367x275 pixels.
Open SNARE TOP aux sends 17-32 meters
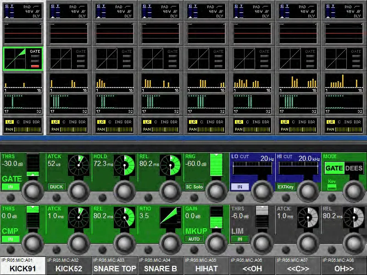[x=114, y=104]
